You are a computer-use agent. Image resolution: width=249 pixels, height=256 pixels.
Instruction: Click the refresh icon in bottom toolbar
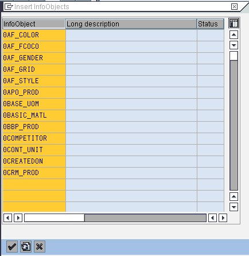pyautogui.click(x=26, y=246)
